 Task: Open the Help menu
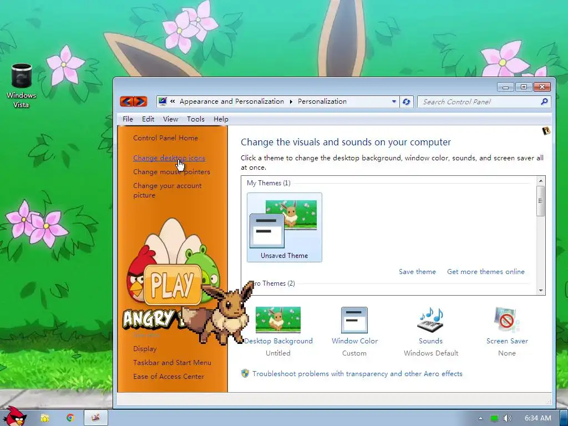point(221,119)
